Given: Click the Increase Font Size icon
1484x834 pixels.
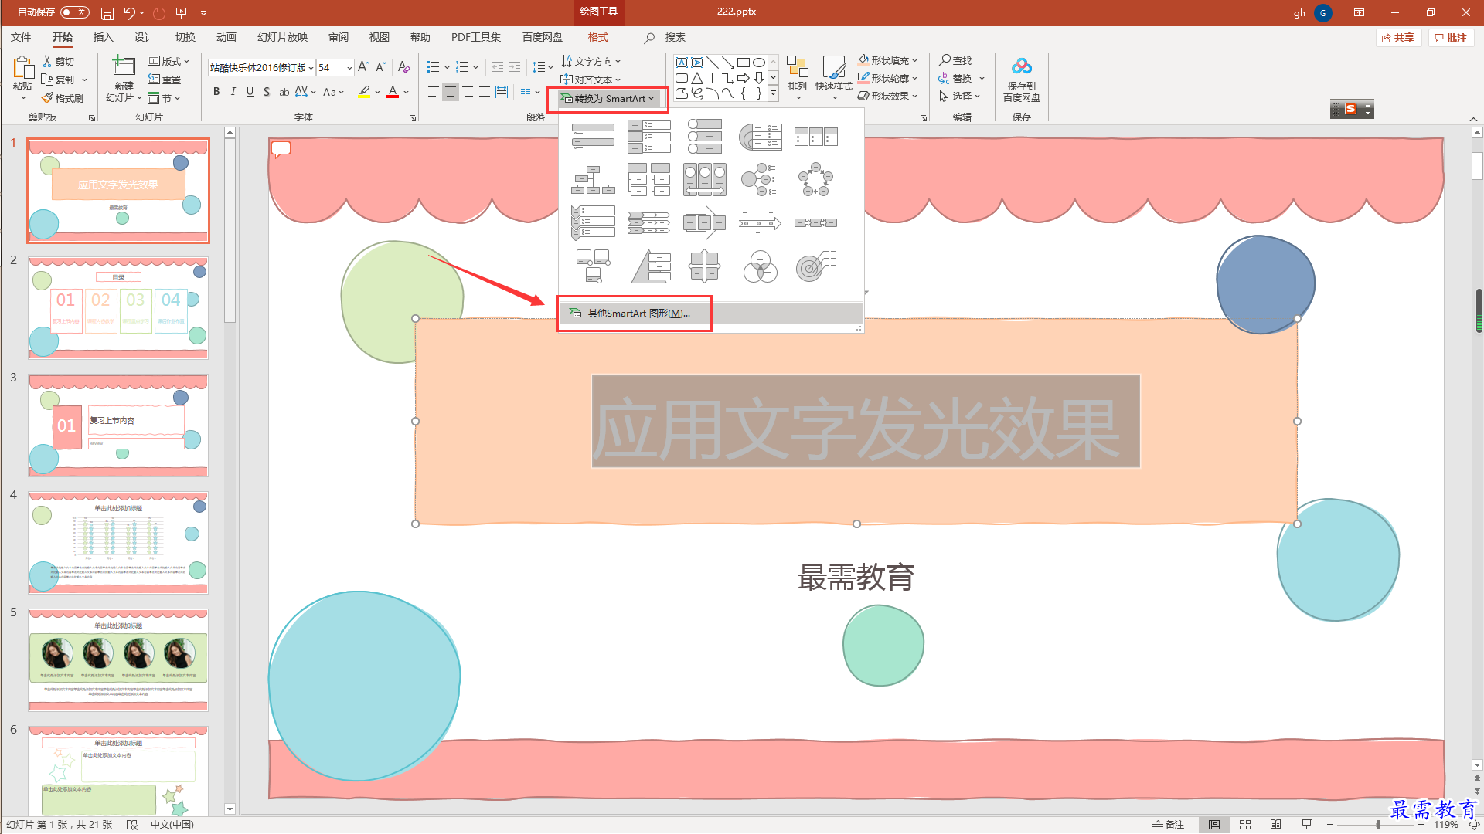Looking at the screenshot, I should coord(363,67).
